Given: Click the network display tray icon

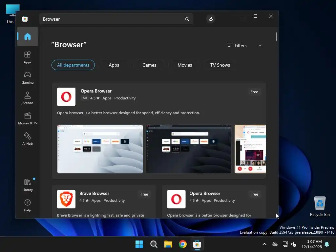Looking at the screenshot, I should pyautogui.click(x=285, y=244).
